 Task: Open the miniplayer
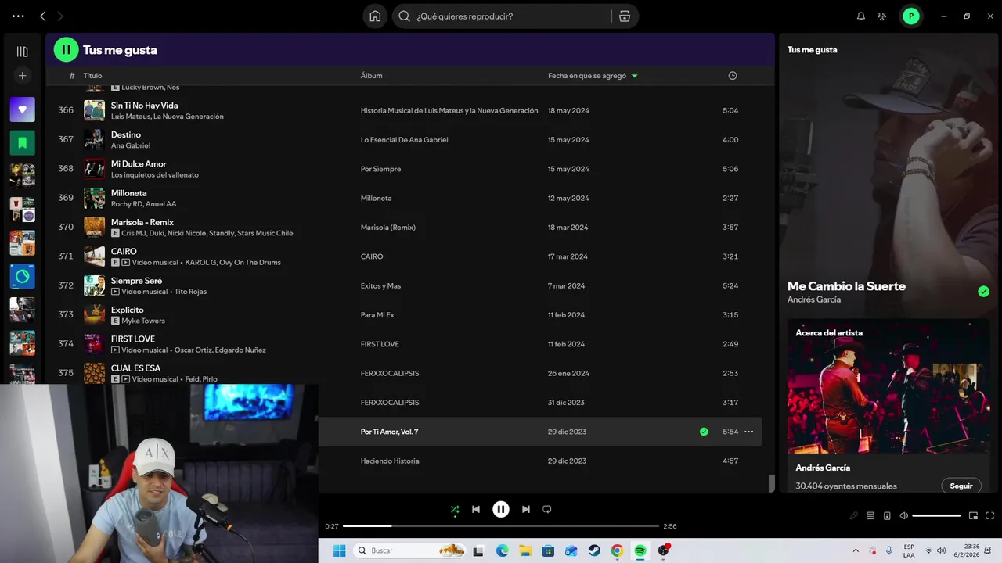coord(973,516)
